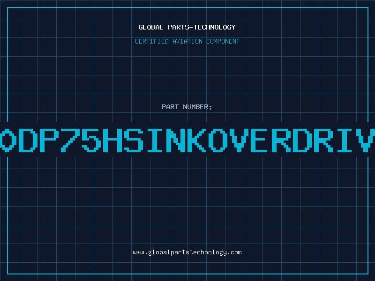Click the digit 7 in the part number
The height and width of the screenshot is (281, 375).
click(70, 140)
